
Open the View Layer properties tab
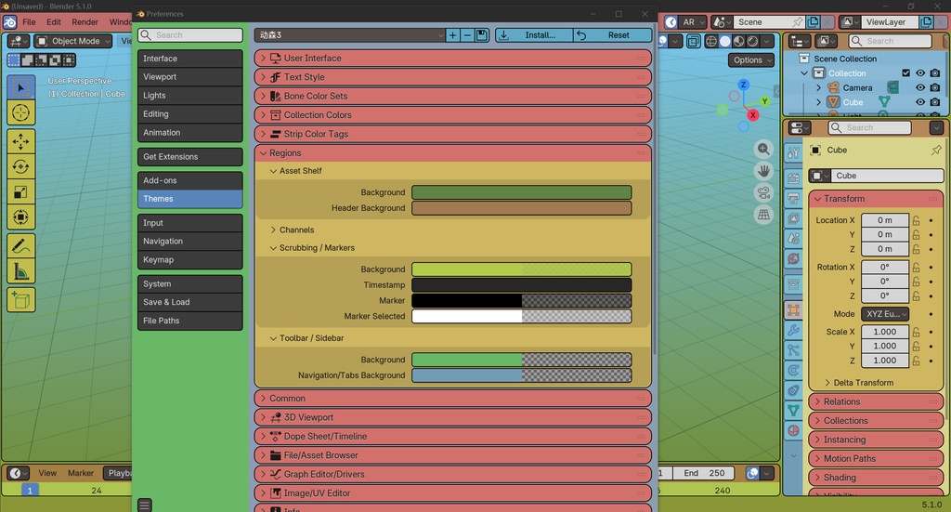[x=793, y=217]
